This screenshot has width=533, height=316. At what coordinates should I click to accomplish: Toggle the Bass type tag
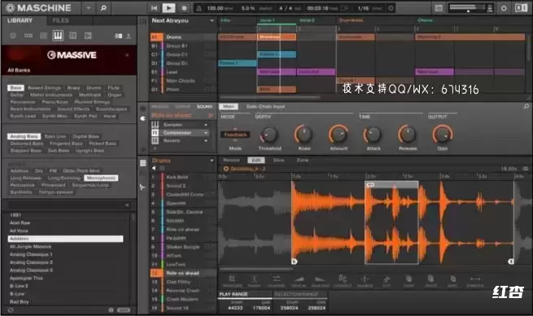[x=15, y=88]
